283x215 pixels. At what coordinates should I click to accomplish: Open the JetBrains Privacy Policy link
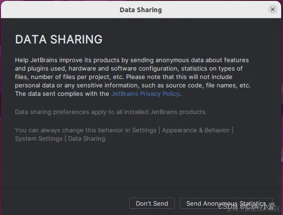click(145, 94)
